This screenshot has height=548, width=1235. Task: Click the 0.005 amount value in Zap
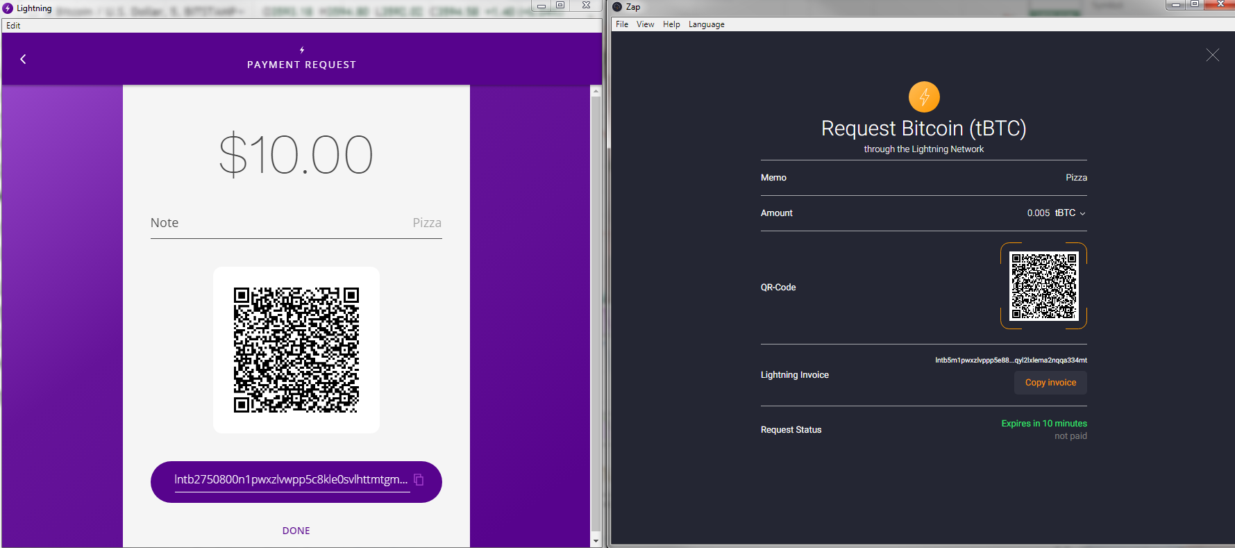[1039, 213]
